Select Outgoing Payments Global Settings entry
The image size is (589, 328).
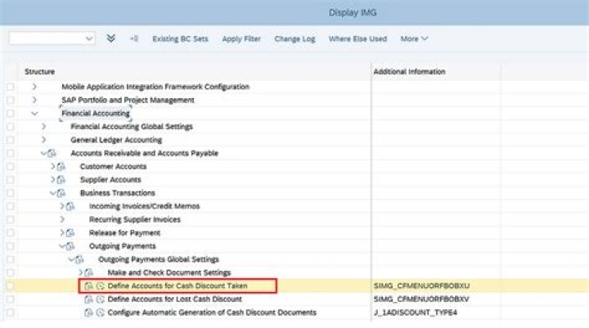click(159, 259)
